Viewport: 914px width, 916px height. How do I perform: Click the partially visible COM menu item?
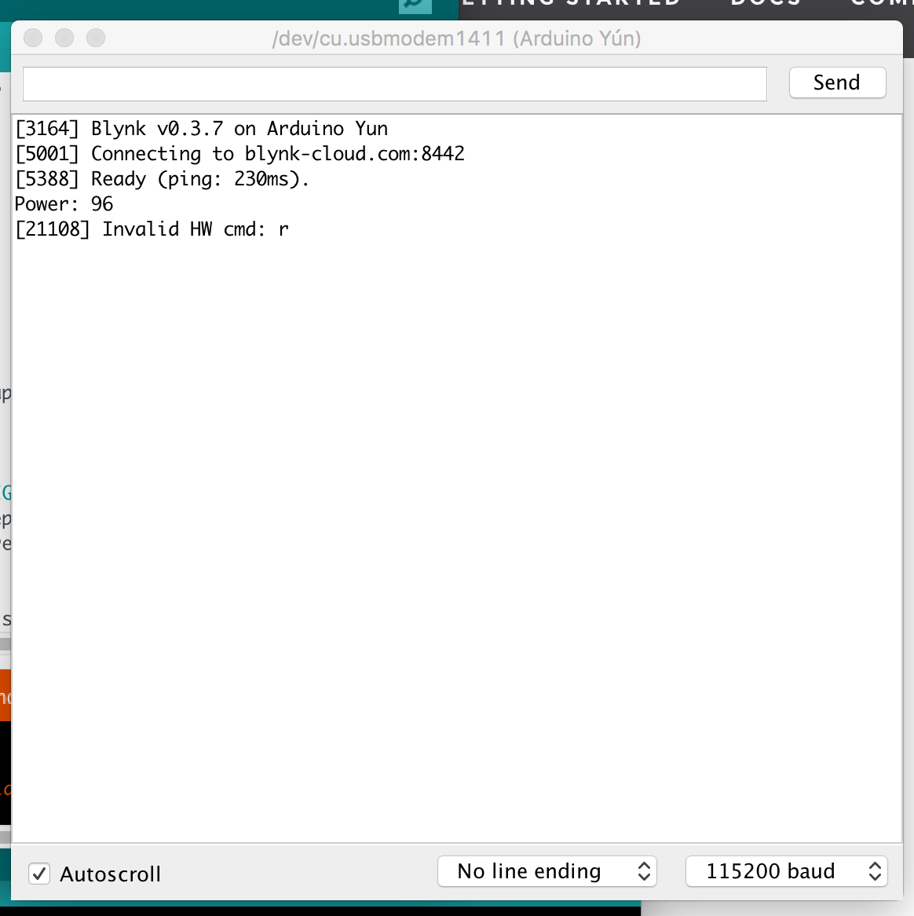point(881,3)
